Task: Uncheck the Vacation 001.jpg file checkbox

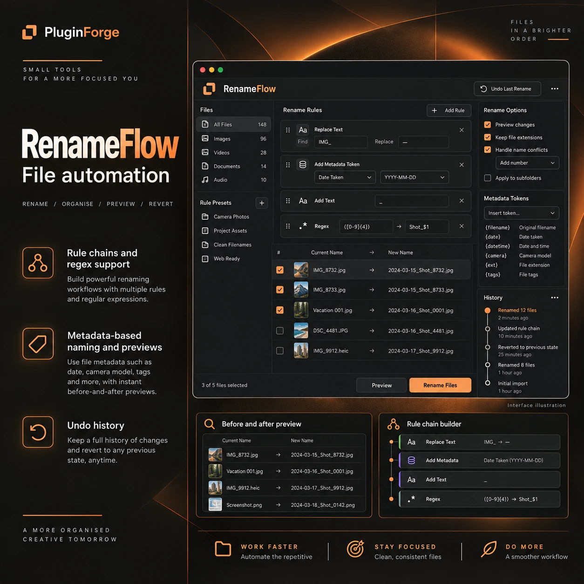Action: 280,310
